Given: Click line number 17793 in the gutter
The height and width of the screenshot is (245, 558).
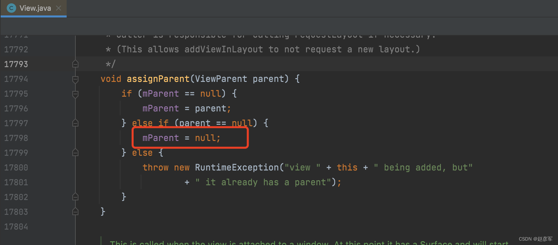Looking at the screenshot, I should (16, 64).
